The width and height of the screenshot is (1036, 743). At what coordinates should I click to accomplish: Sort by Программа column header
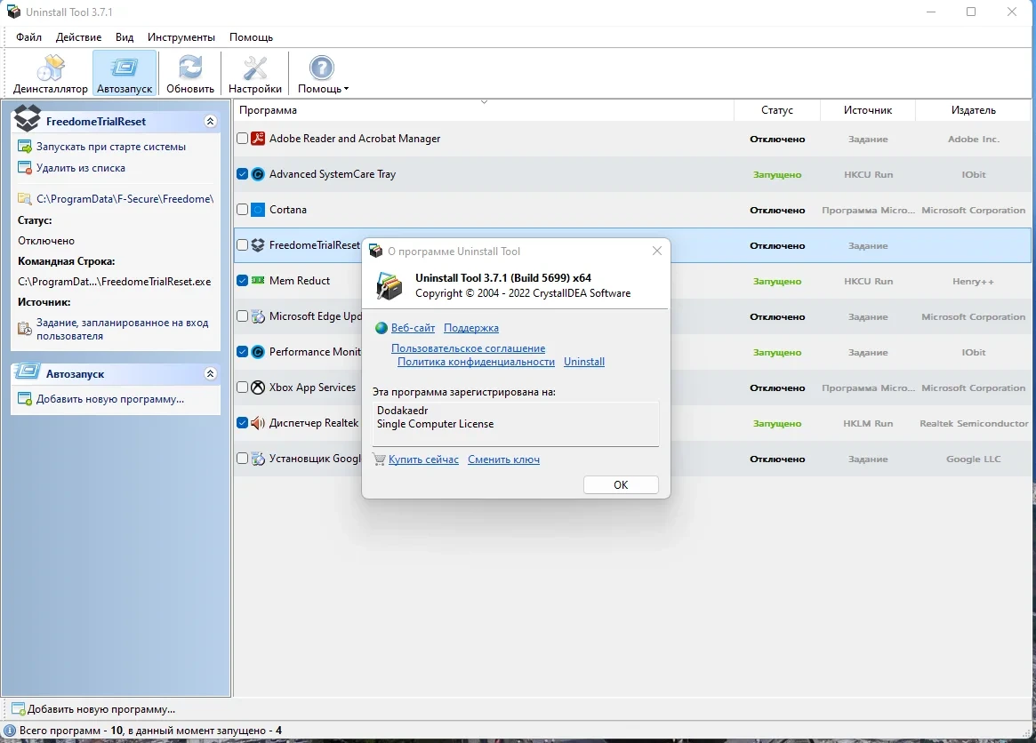[484, 110]
